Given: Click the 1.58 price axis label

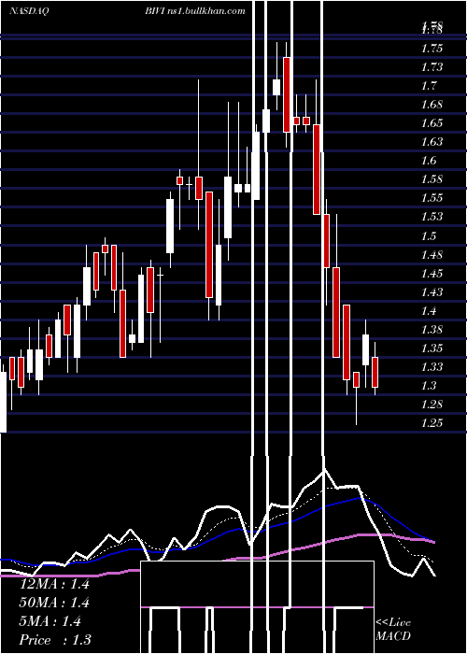Looking at the screenshot, I should (432, 179).
